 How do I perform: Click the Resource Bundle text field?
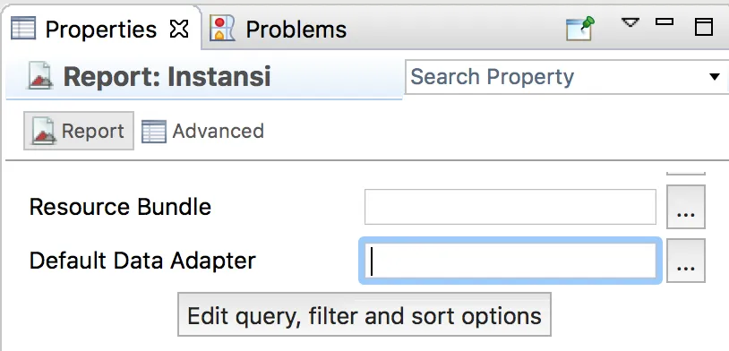[510, 207]
